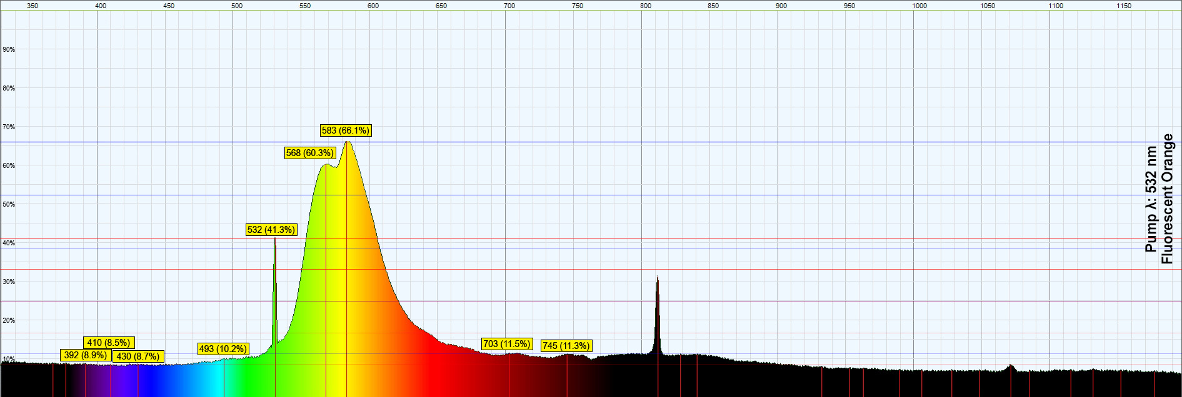
Task: Click the 400 wavelength axis label
Action: click(x=101, y=6)
